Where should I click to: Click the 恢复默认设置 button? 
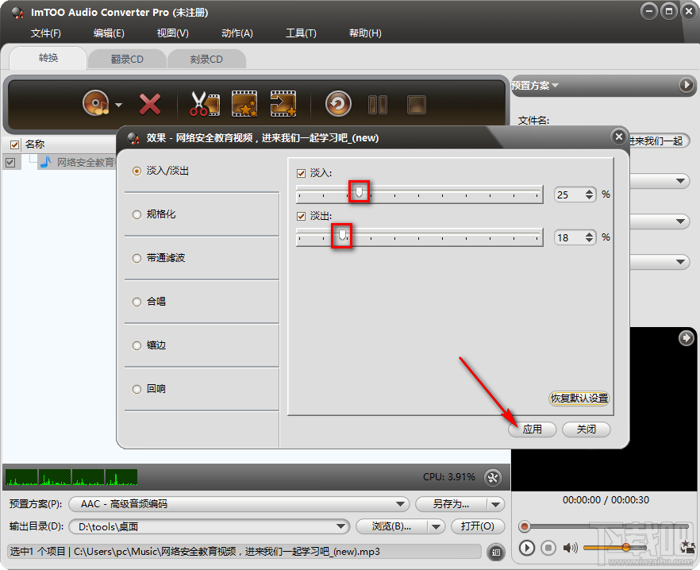pos(579,398)
